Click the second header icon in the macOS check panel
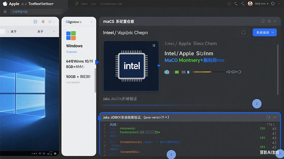This screenshot has width=284, height=159. [269, 21]
